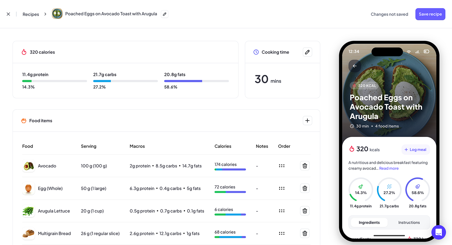Open the chat bubble in the corner
This screenshot has height=245, width=452.
click(x=438, y=232)
